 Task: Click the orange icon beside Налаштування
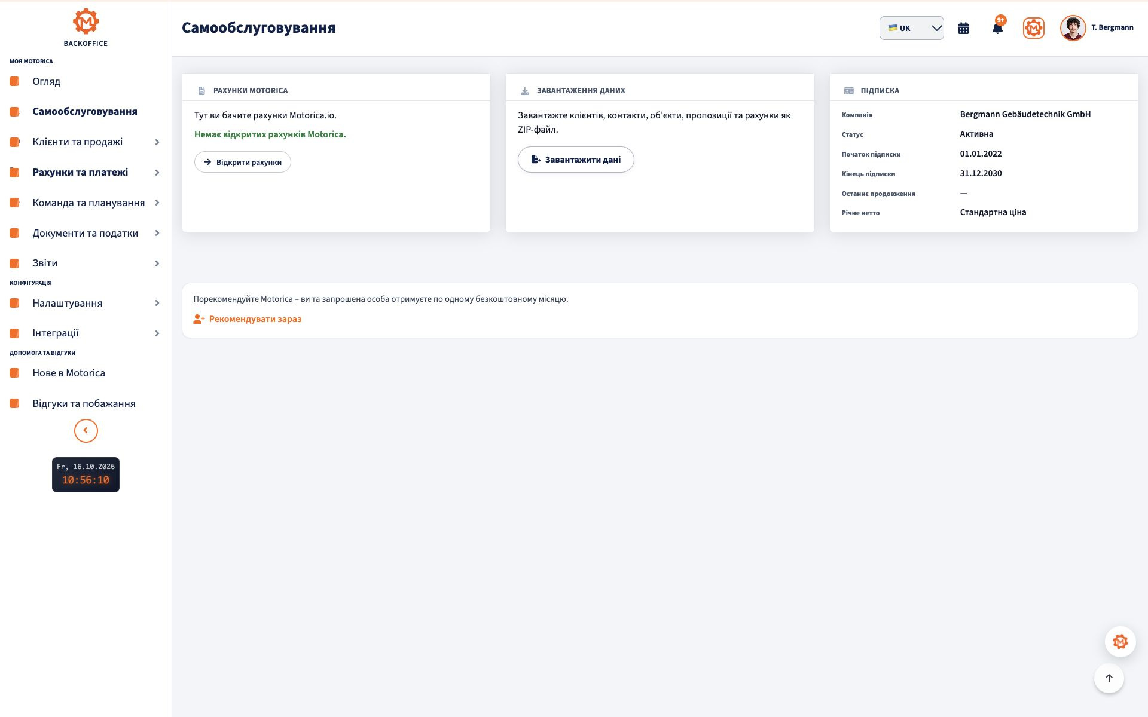pos(14,303)
